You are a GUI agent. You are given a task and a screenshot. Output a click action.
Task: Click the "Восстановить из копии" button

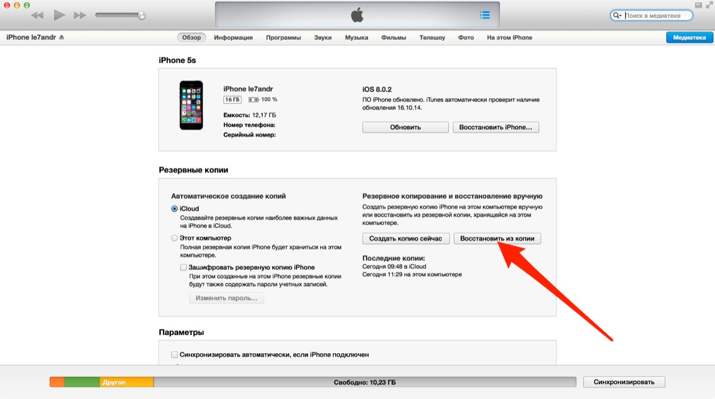coord(497,239)
